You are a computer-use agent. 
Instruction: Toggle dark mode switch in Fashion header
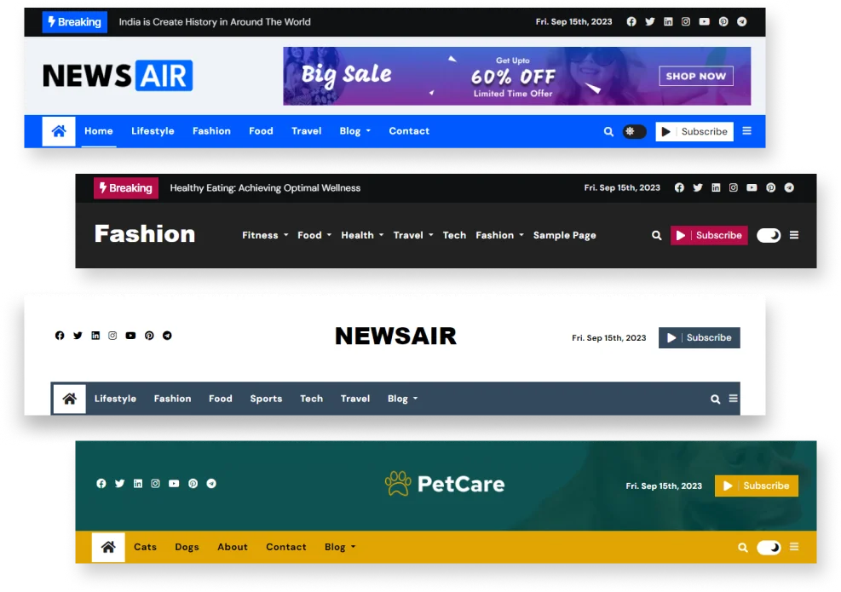769,235
